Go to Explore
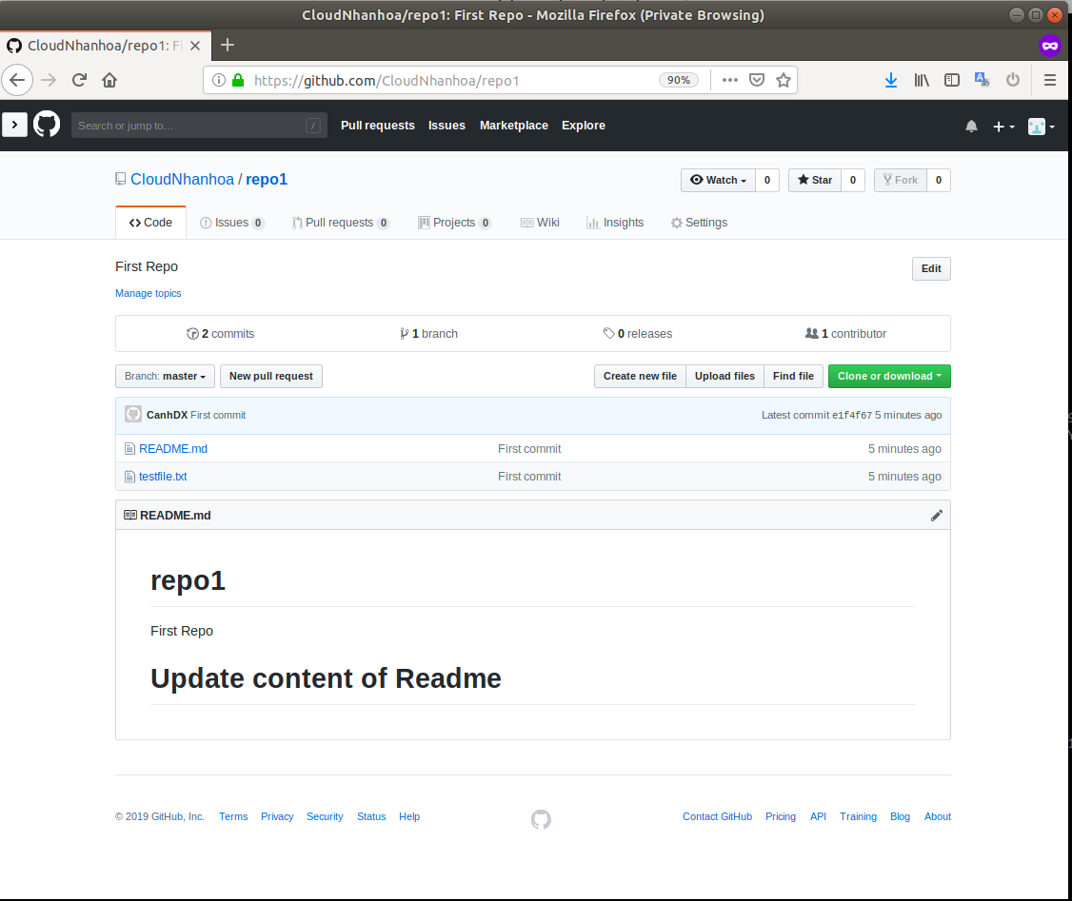This screenshot has width=1072, height=901. 584,125
